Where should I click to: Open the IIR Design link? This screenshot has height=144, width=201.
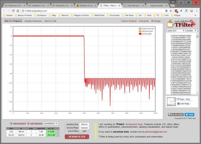[x=155, y=21]
